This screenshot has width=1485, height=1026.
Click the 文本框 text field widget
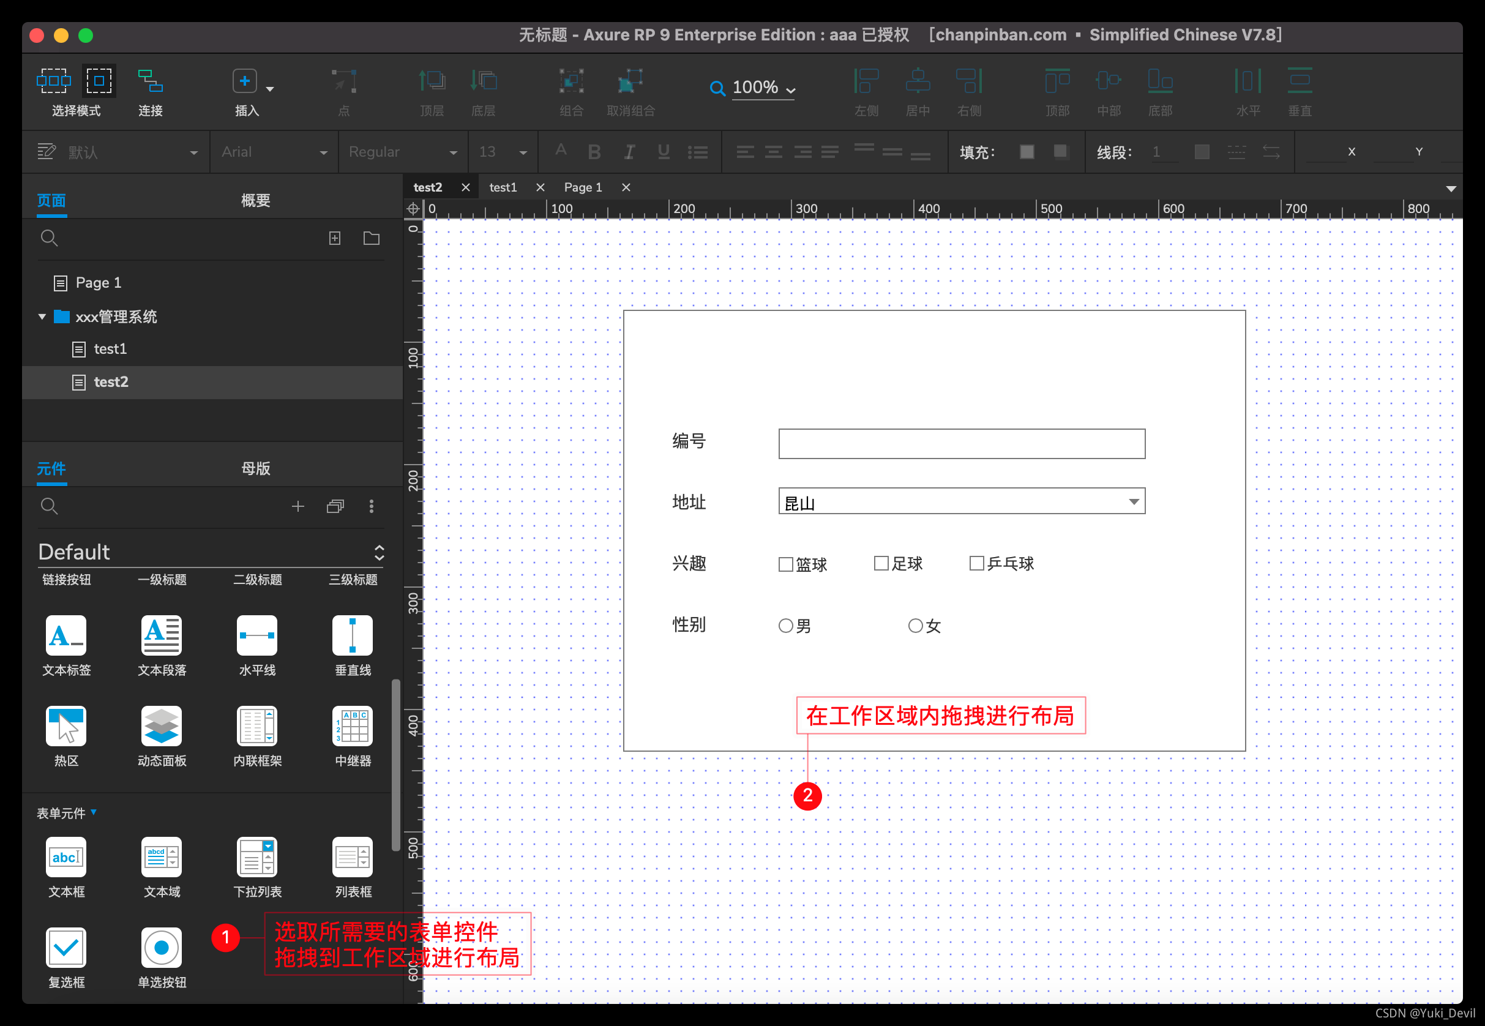[65, 858]
